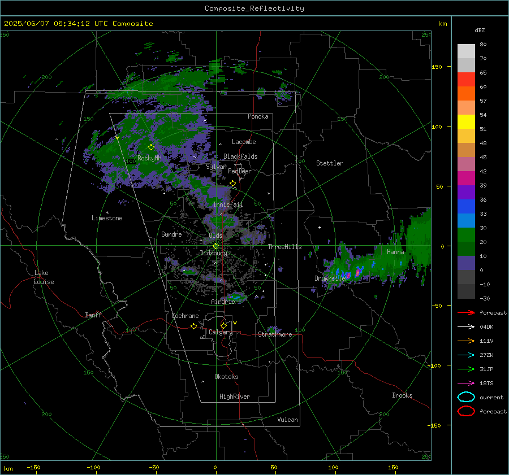This screenshot has width=509, height=475.
Task: Click the magenta 18TS arrow icon
Action: (466, 384)
